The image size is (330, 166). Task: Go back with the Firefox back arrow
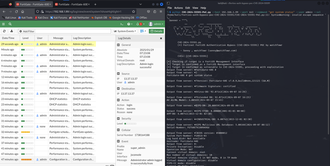click(x=4, y=12)
